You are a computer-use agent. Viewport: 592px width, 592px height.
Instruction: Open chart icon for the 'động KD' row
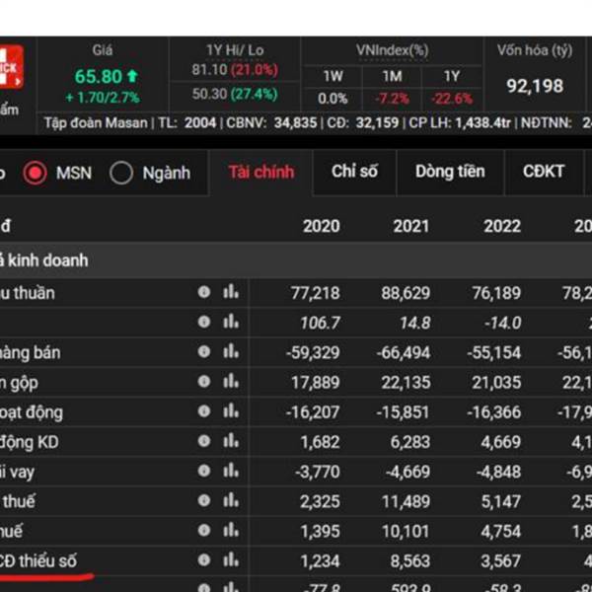coord(231,441)
